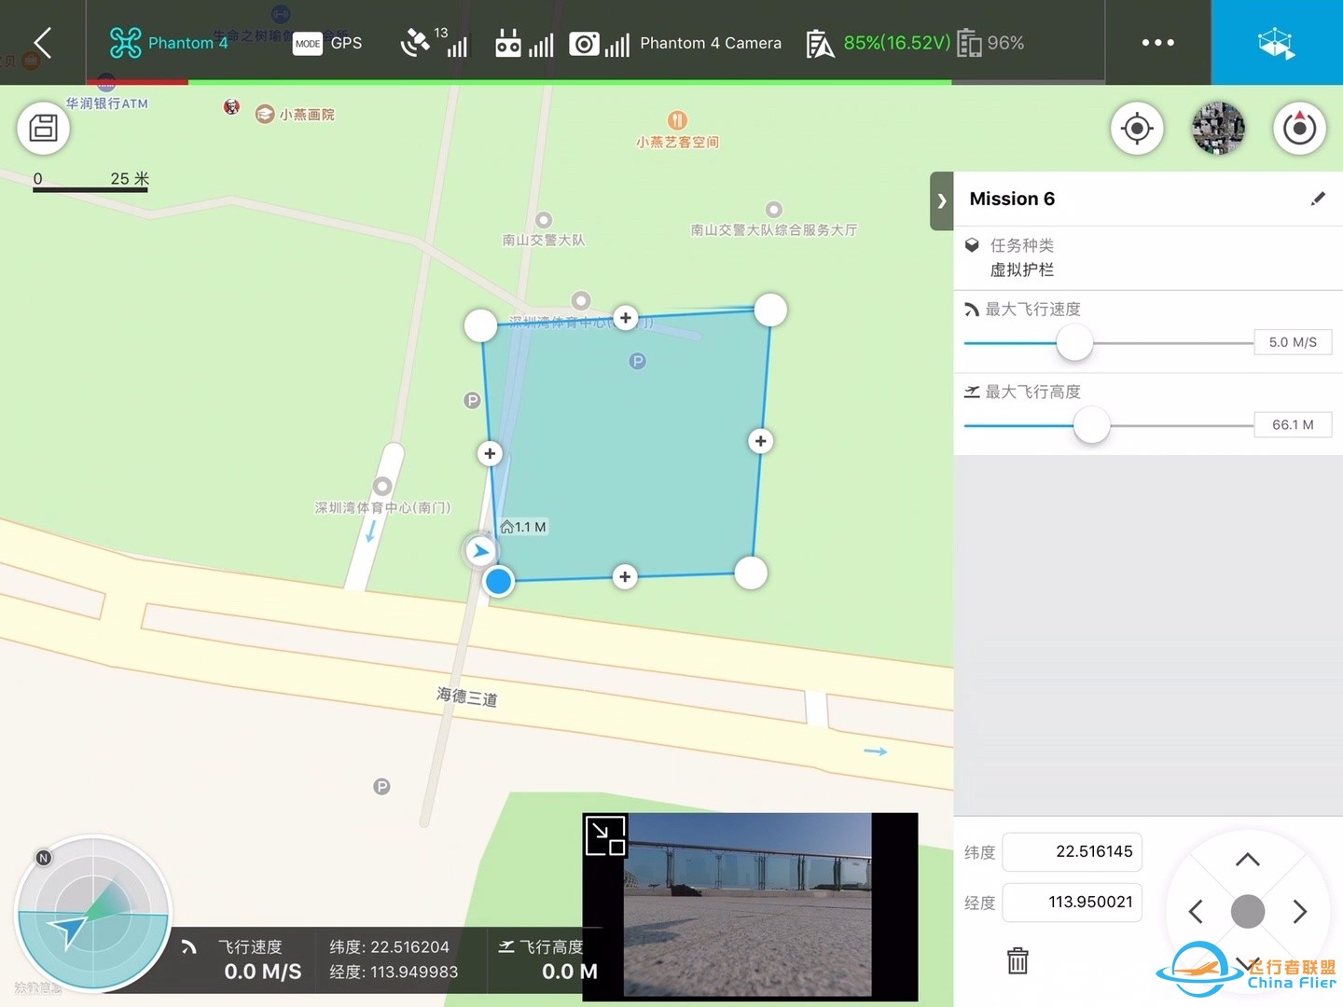Tap the parking icon inside the fence

coord(637,361)
